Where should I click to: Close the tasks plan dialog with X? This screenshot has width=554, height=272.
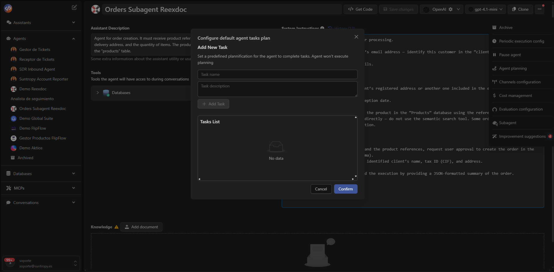356,37
